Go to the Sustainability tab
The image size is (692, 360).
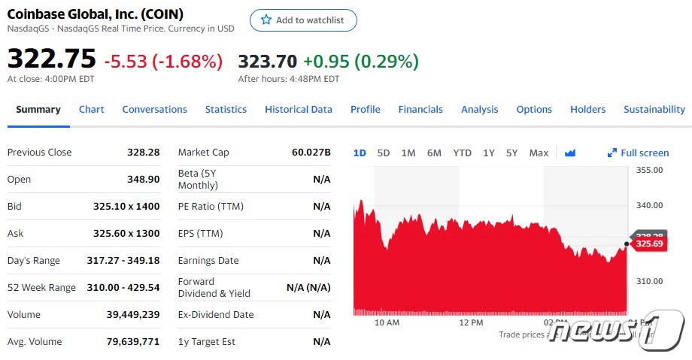click(654, 109)
